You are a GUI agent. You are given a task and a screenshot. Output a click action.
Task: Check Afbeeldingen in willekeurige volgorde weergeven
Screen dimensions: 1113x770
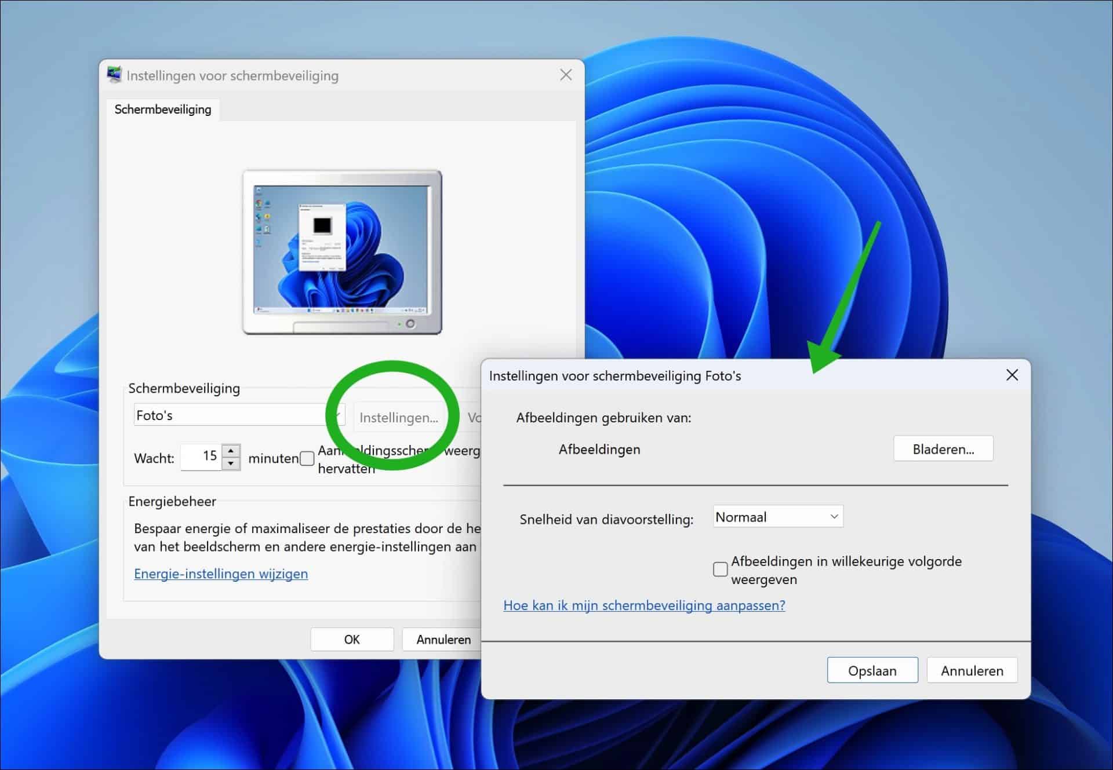tap(719, 570)
